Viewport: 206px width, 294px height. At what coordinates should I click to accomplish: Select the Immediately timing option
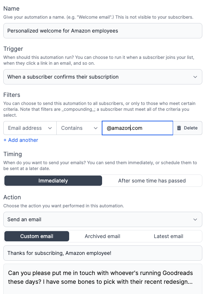(x=53, y=181)
